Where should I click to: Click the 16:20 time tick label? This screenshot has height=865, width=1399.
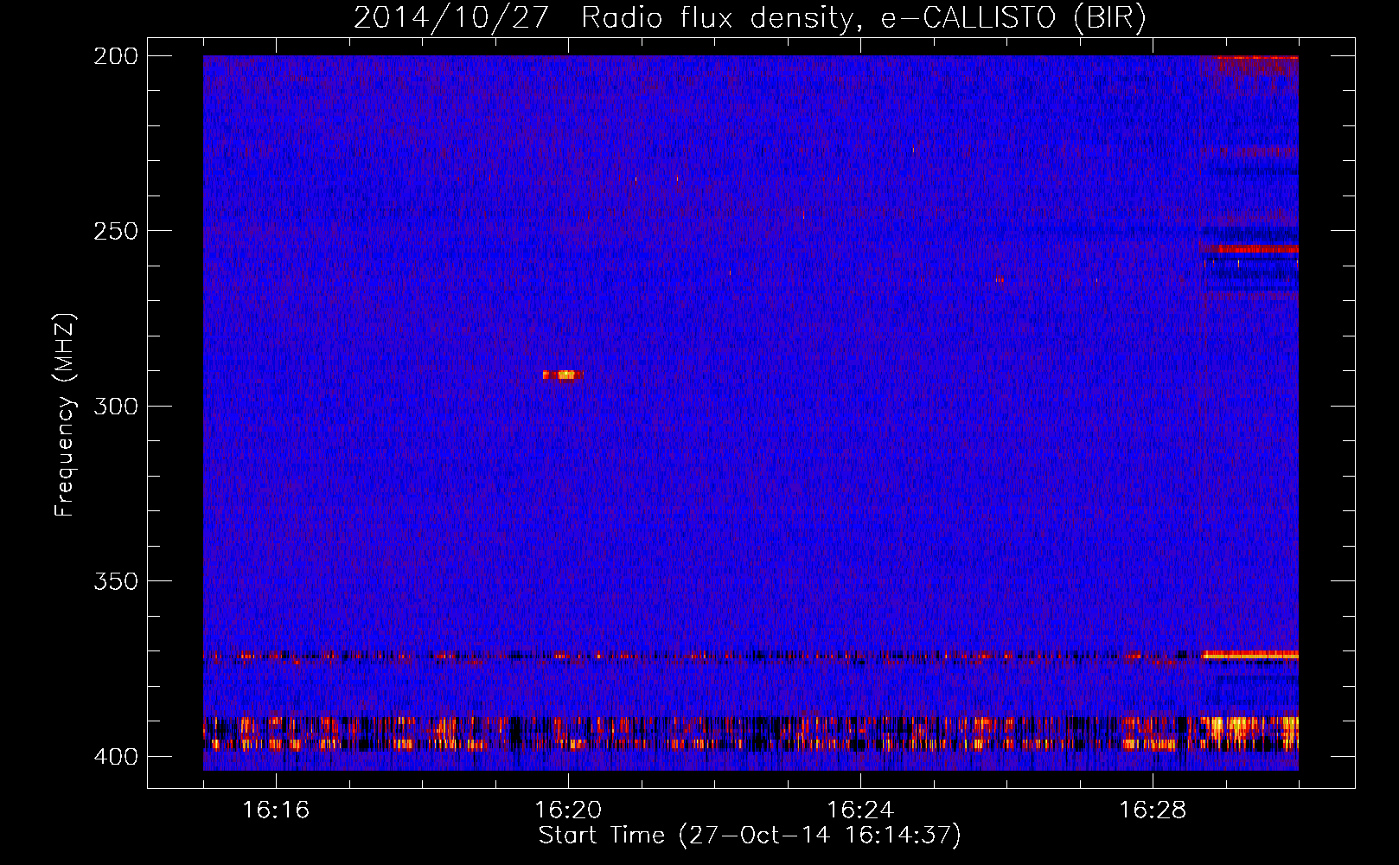(x=568, y=811)
